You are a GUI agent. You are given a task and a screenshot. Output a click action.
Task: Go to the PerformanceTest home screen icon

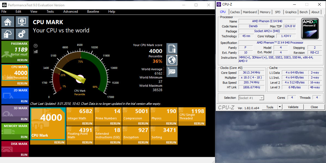point(8,21)
